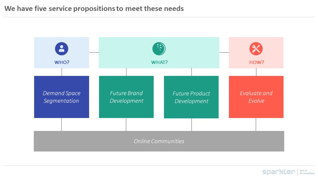Click the Part of PA Consulting text
This screenshot has height=179, width=318.
click(x=307, y=172)
